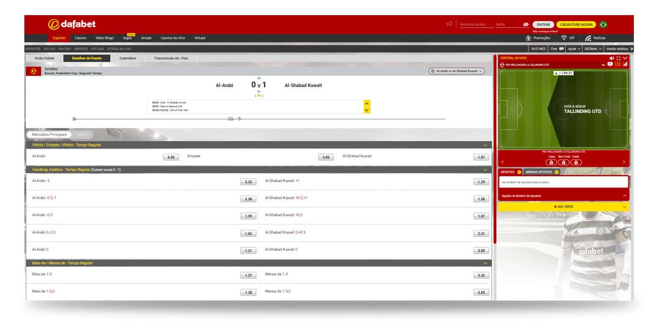Collapse the Handicap Asiático market section

tap(485, 170)
